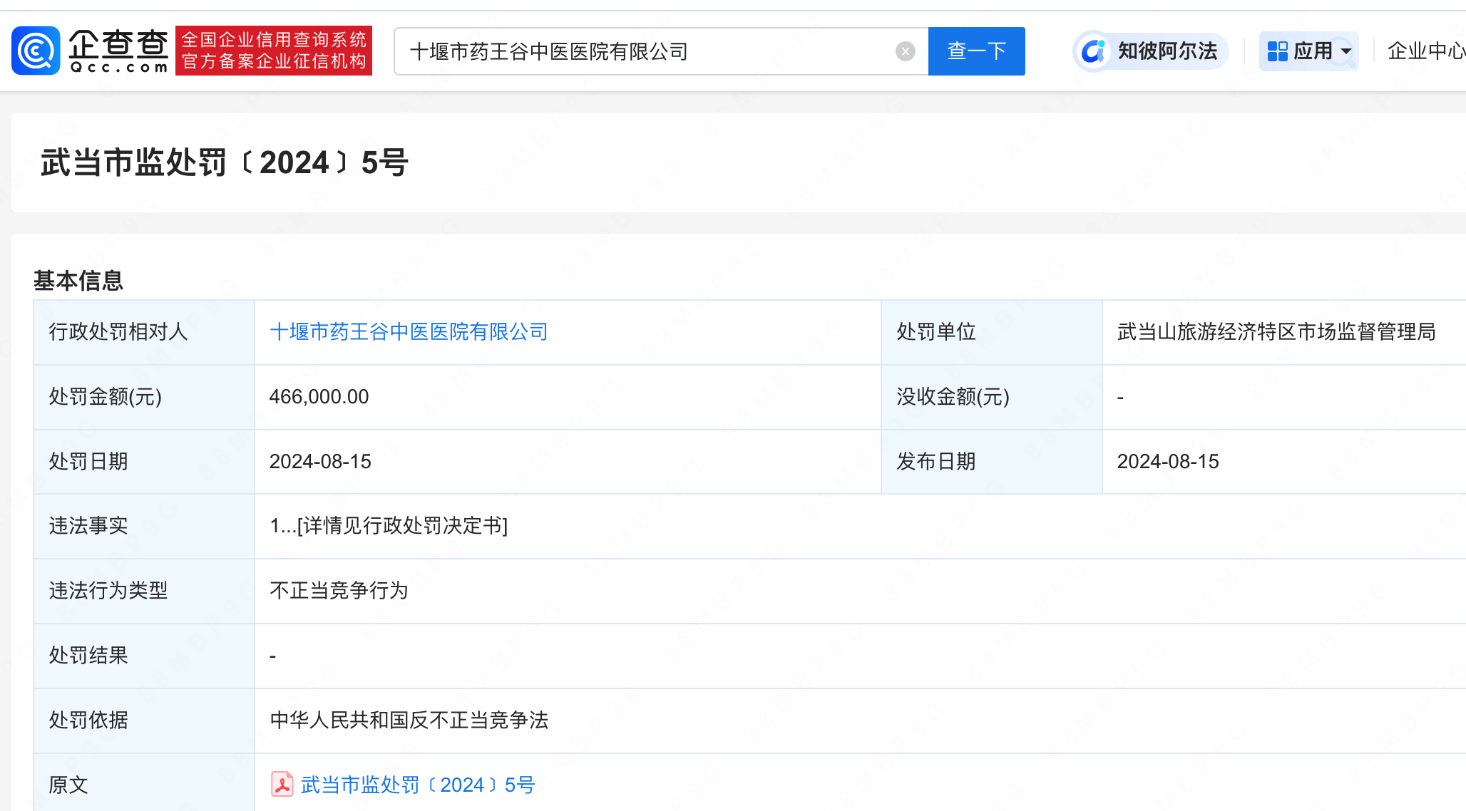
Task: Click the 应用 grid icon
Action: coord(1277,51)
